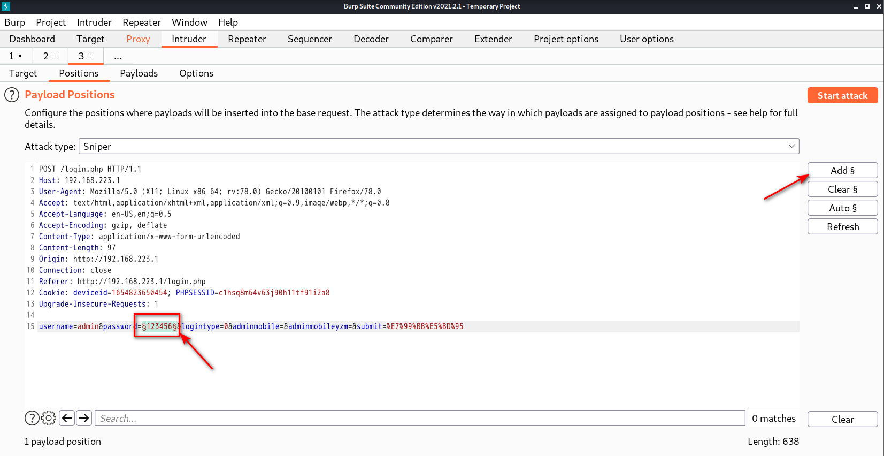The width and height of the screenshot is (884, 456).
Task: Open search settings gear icon
Action: (49, 418)
